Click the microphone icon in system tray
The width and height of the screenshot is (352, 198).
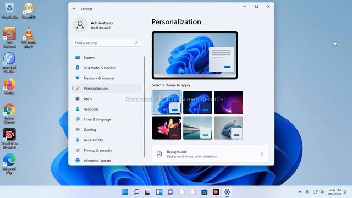click(307, 192)
